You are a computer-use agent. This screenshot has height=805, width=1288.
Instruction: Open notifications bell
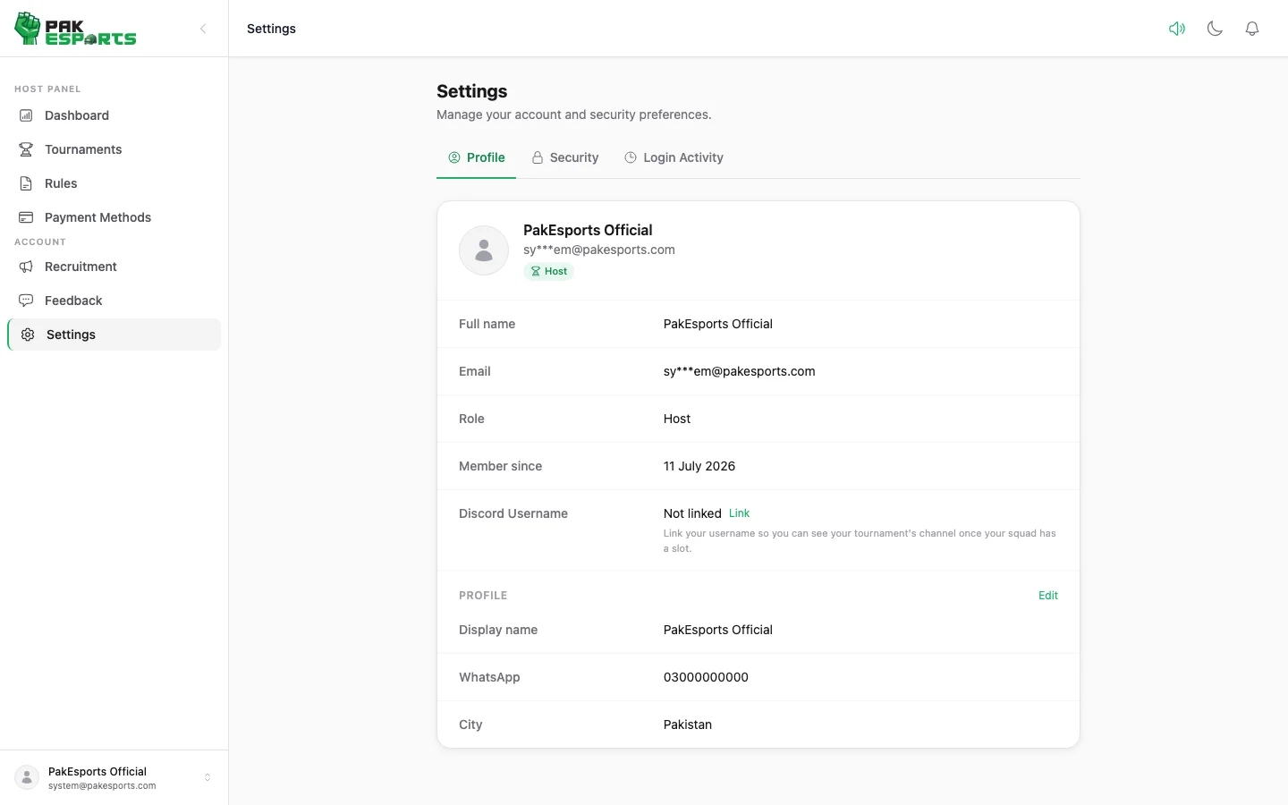[x=1252, y=29]
